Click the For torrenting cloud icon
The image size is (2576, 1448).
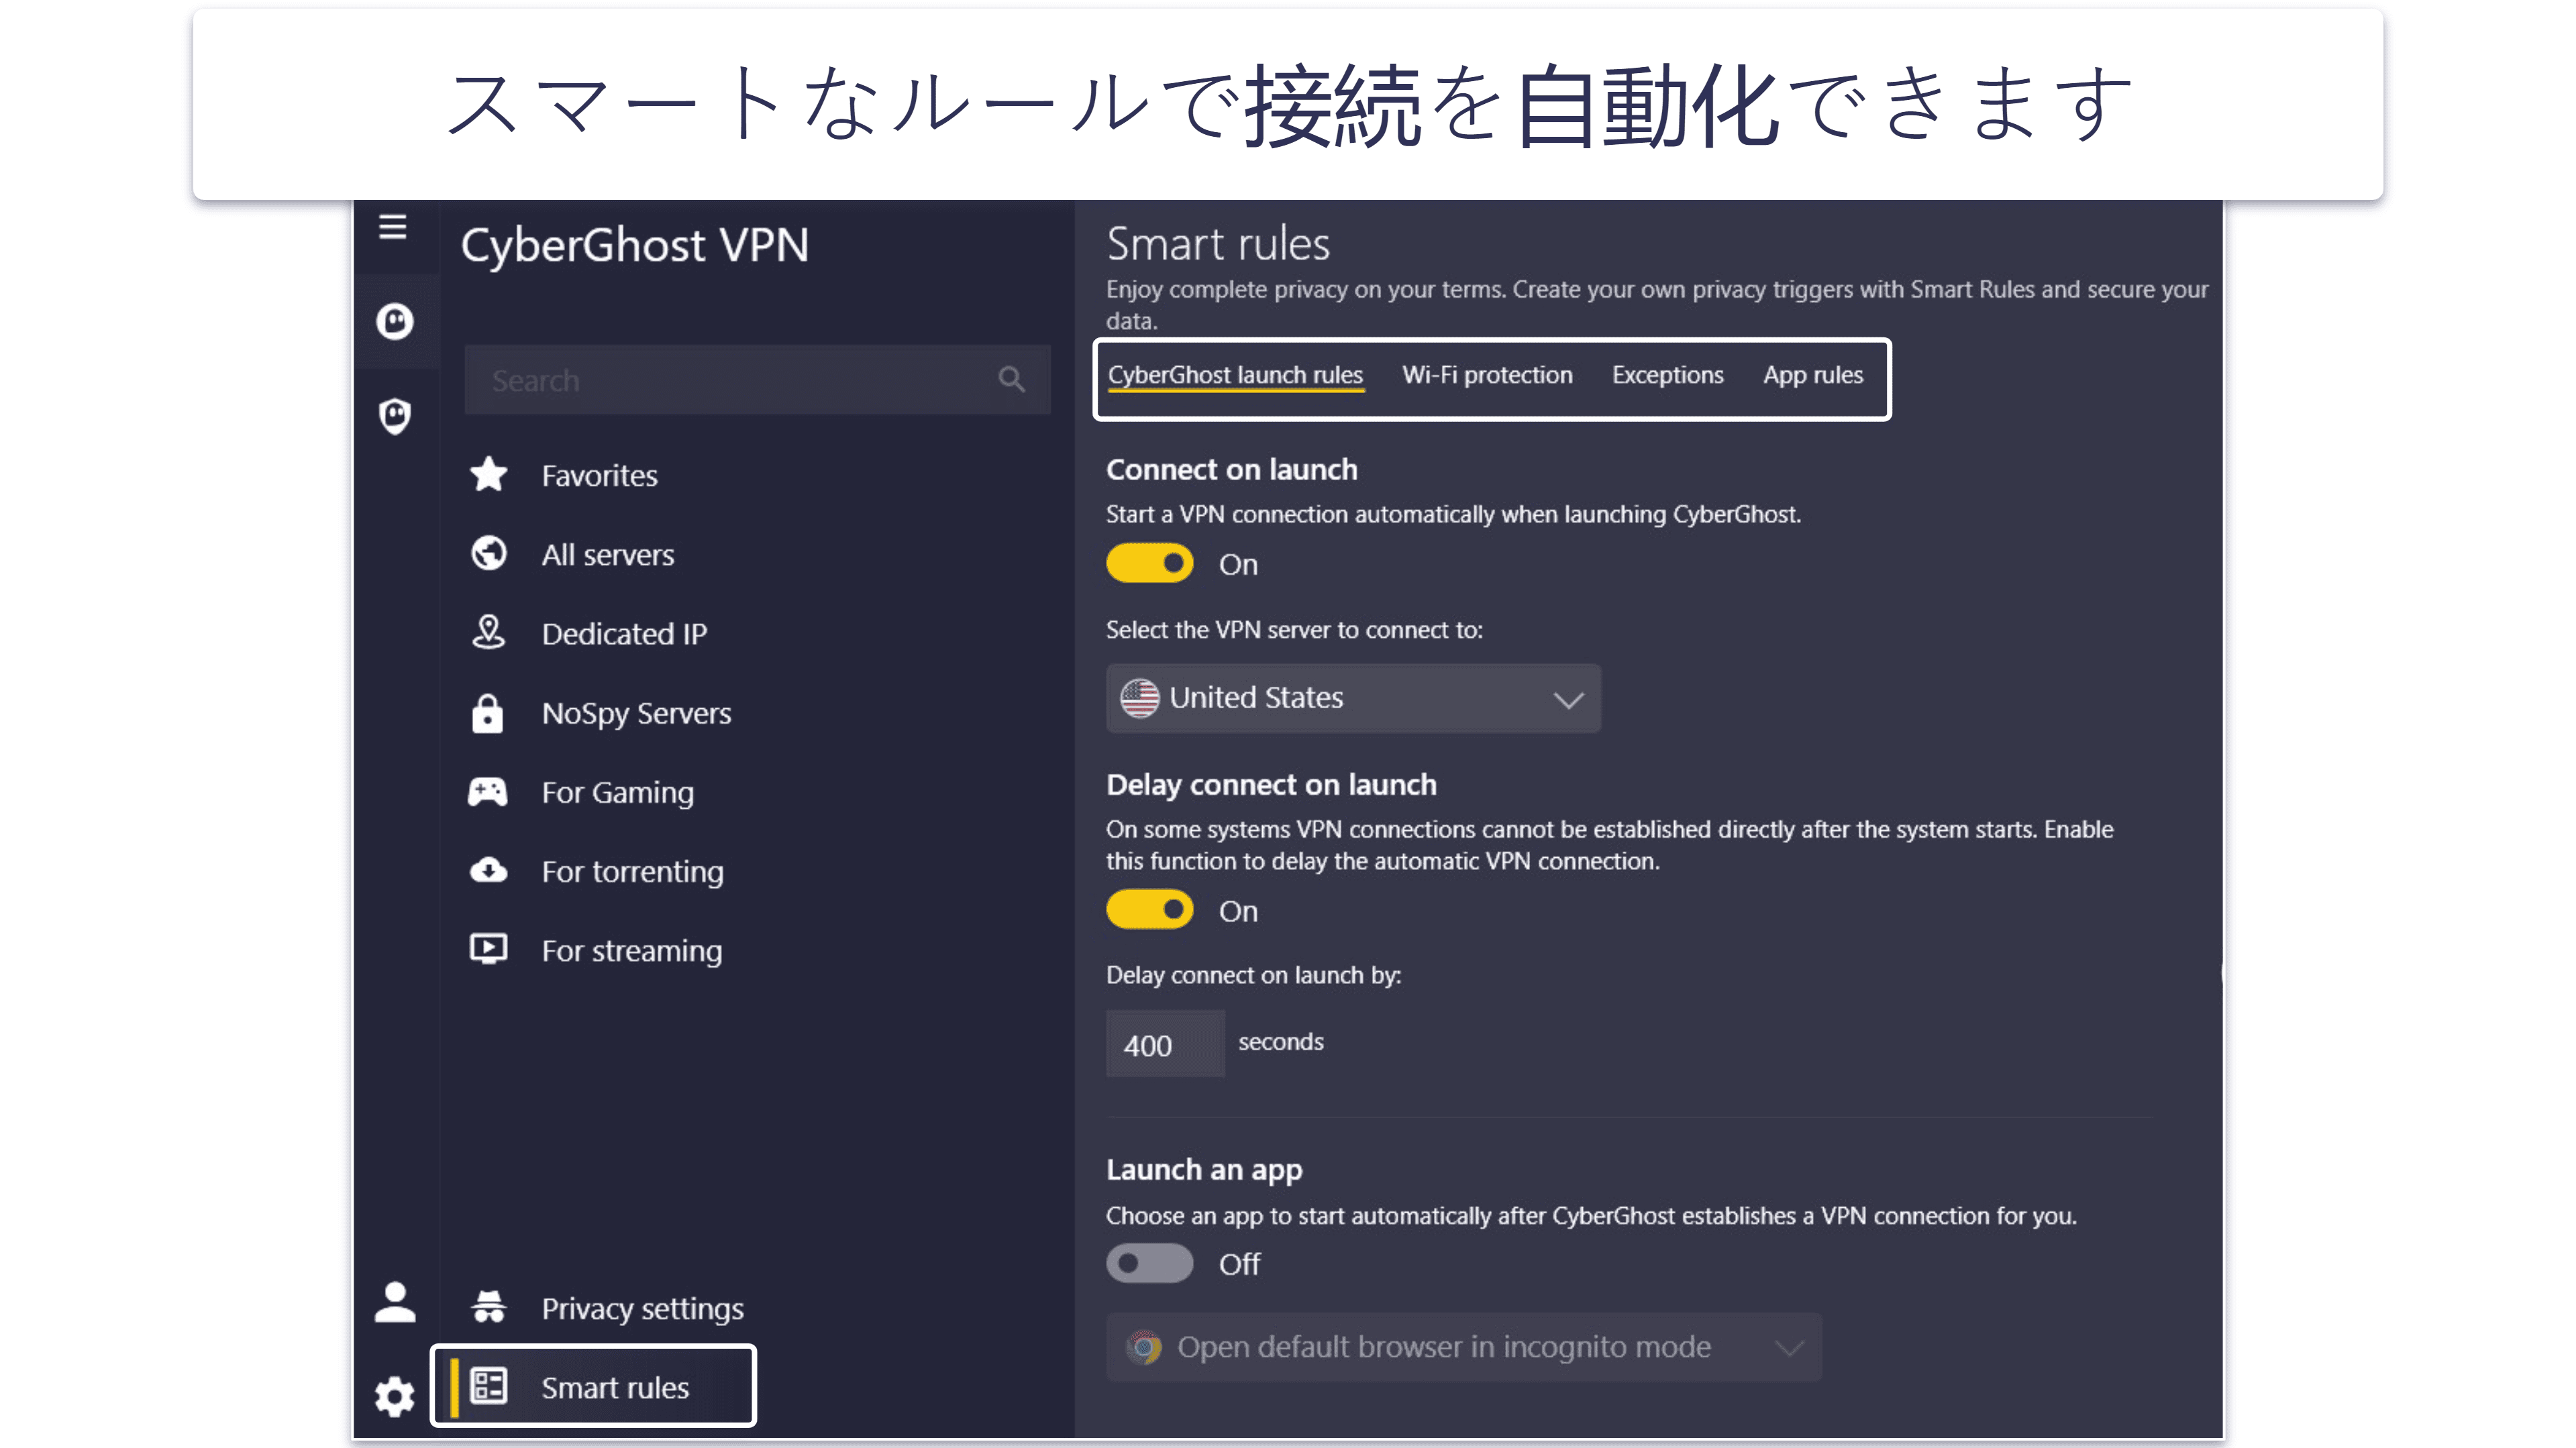pyautogui.click(x=489, y=871)
